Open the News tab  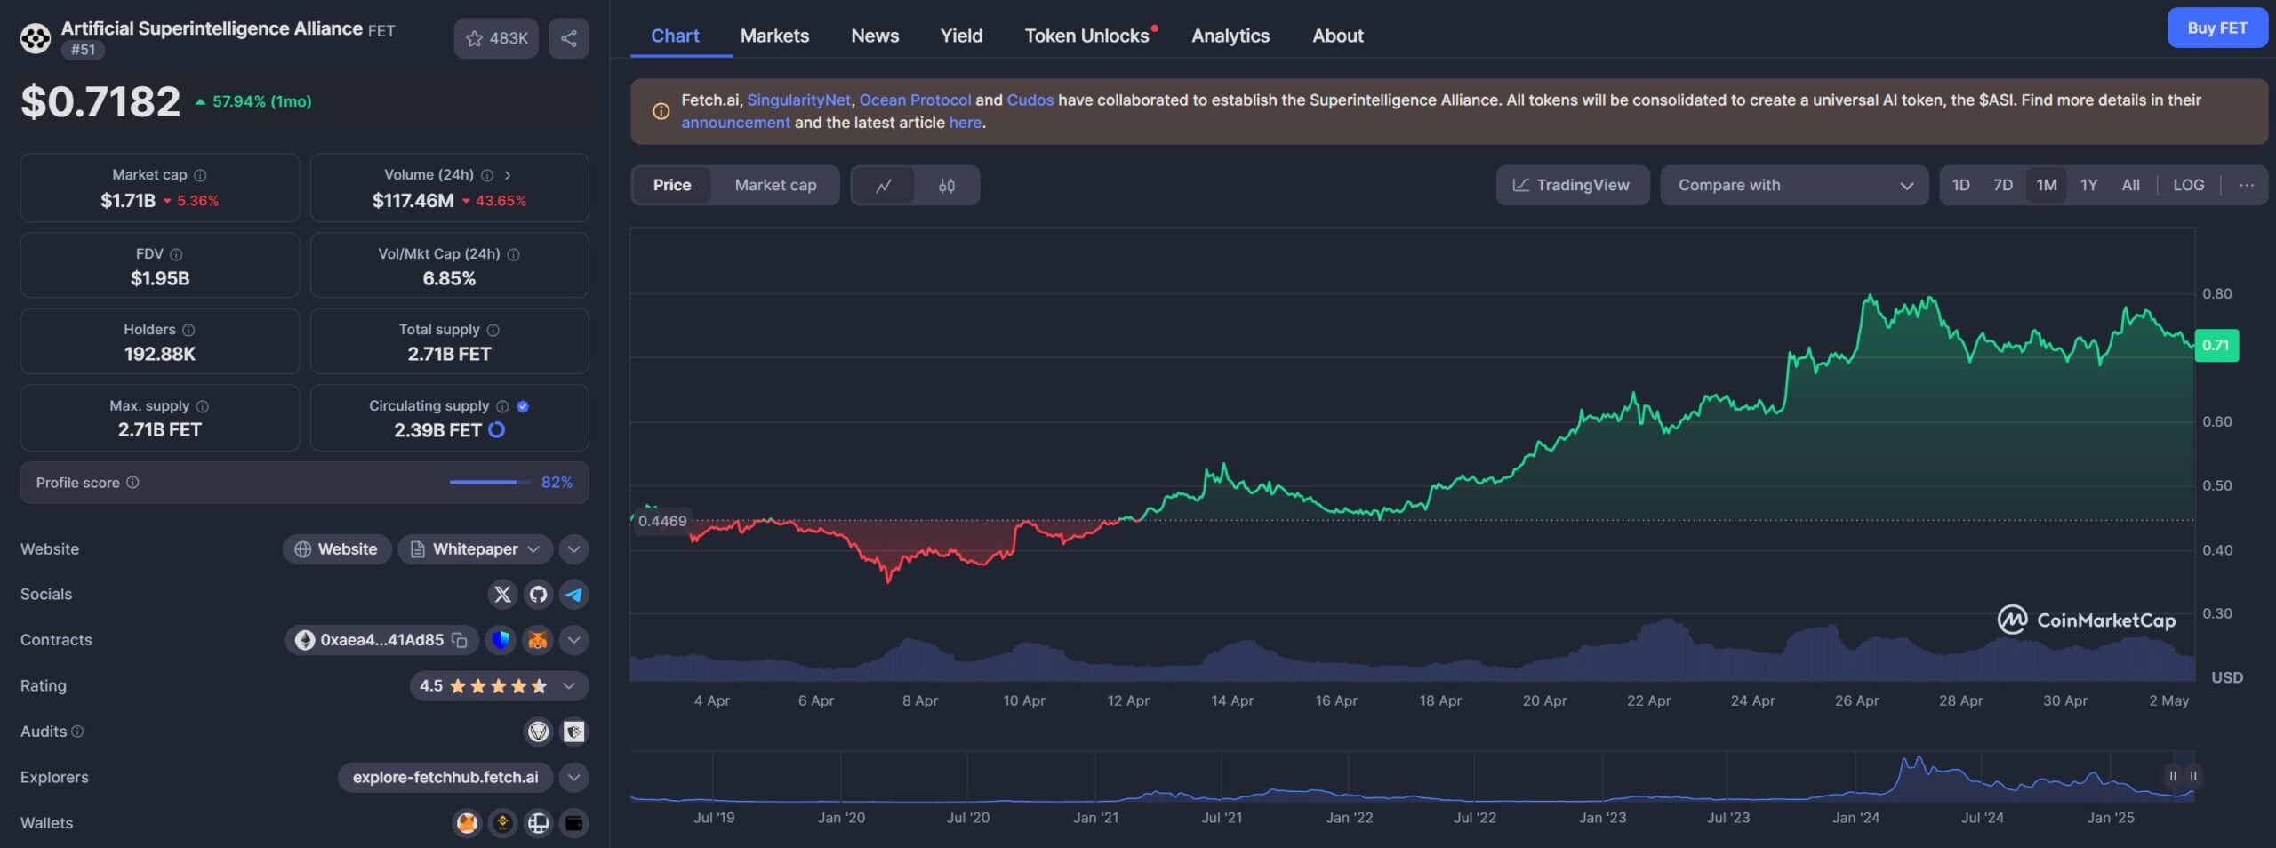point(875,36)
